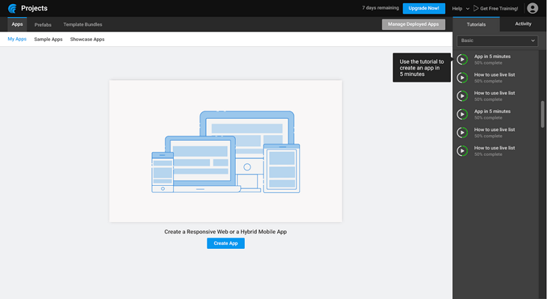
Task: Show the Sample Apps list
Action: point(48,40)
